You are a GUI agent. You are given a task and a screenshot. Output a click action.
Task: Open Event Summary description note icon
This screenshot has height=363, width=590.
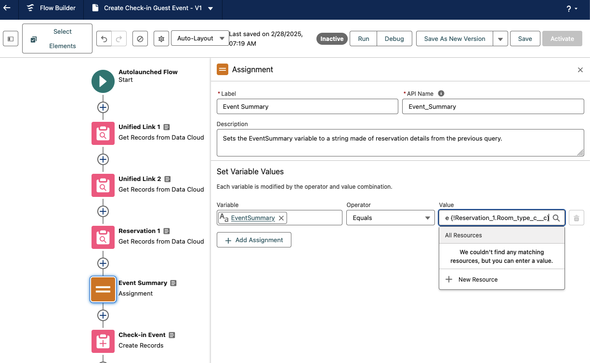point(173,283)
